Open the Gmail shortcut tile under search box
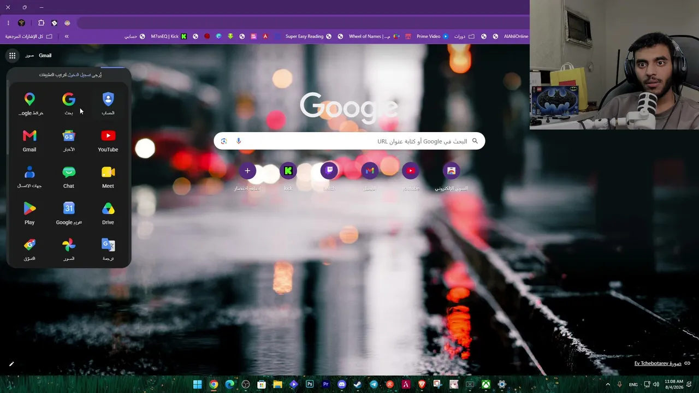Image resolution: width=699 pixels, height=393 pixels. 370,171
